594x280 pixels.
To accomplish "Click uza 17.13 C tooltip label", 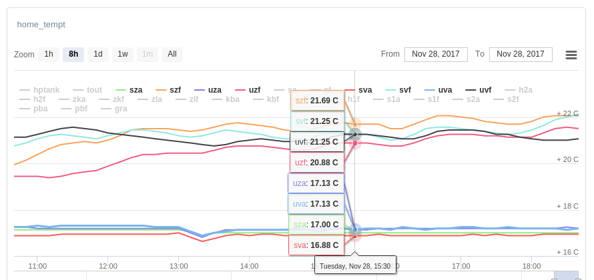I will 316,183.
